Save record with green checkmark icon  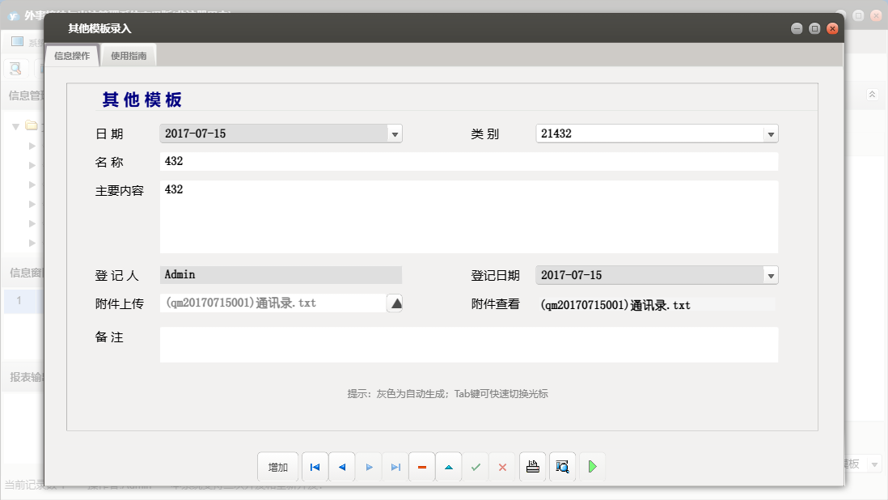[x=476, y=466]
